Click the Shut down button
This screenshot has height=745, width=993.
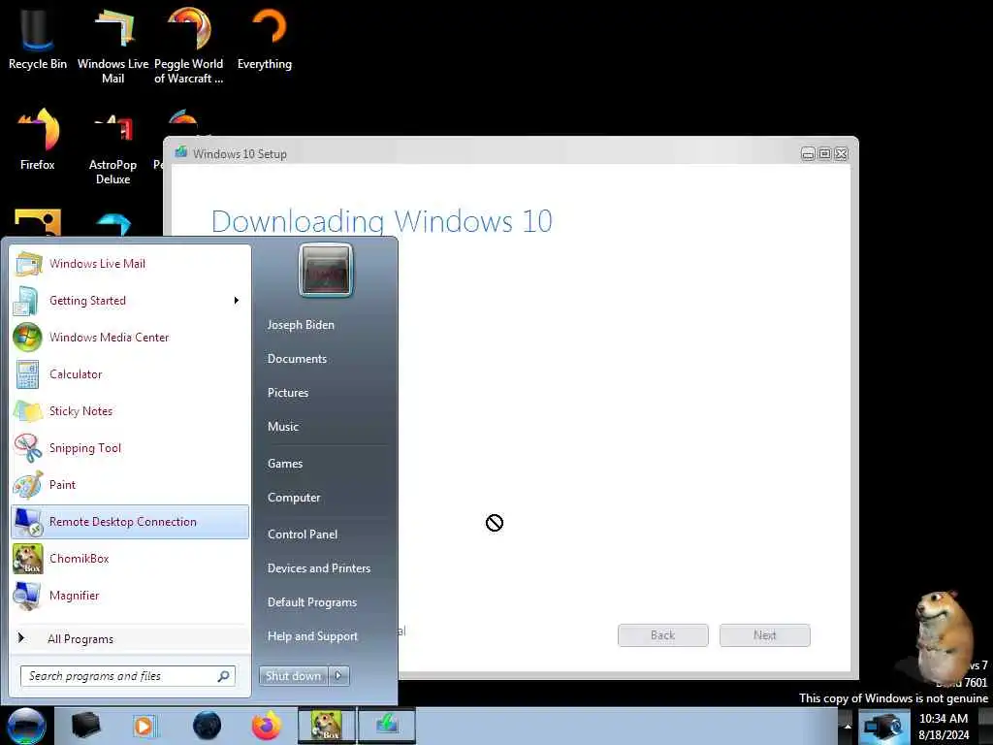293,676
